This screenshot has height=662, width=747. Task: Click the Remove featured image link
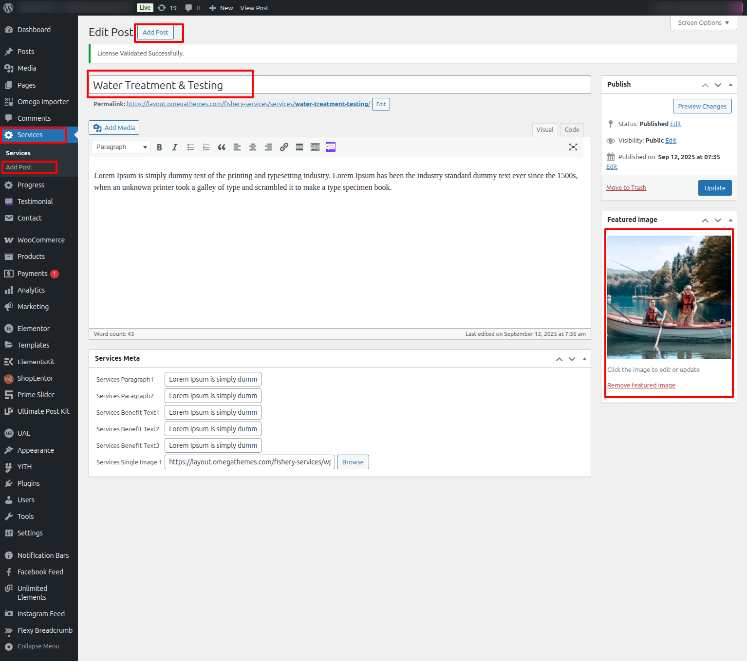641,385
